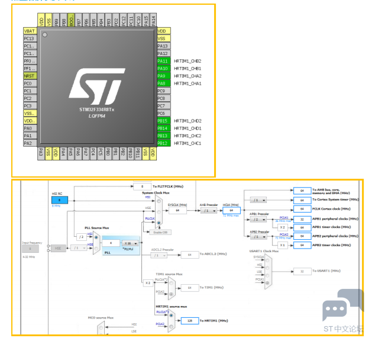Open the APB1 Prescaler dropdown
The width and height of the screenshot is (369, 338).
click(x=258, y=220)
